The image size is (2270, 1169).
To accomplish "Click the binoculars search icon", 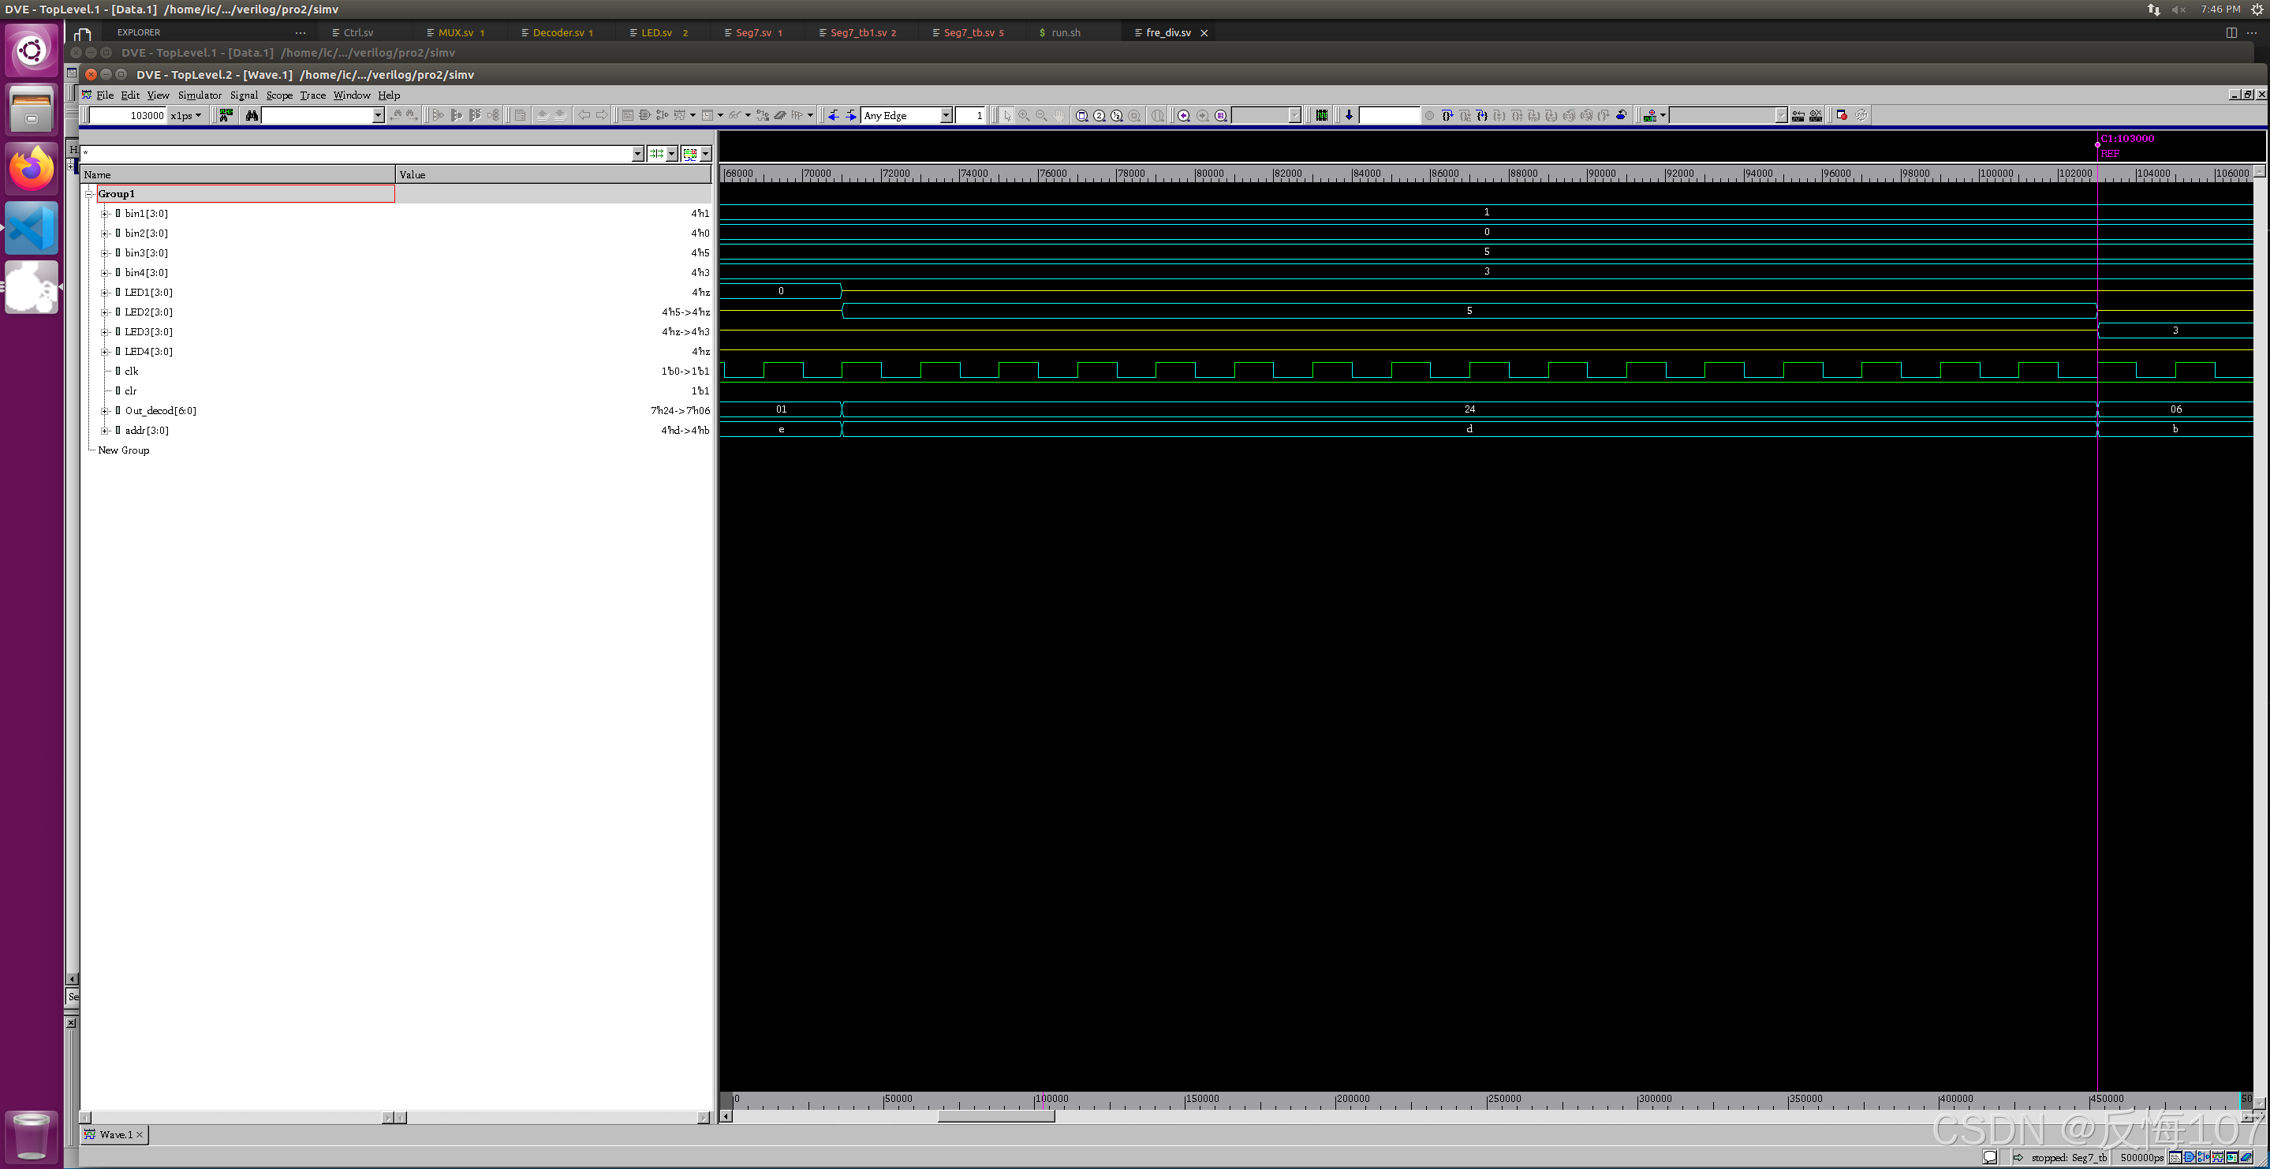I will [x=252, y=115].
